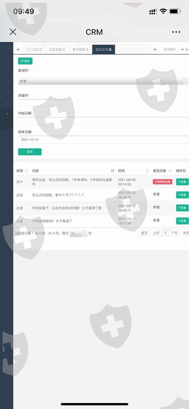Focus the 开始日期 input field

click(103, 121)
